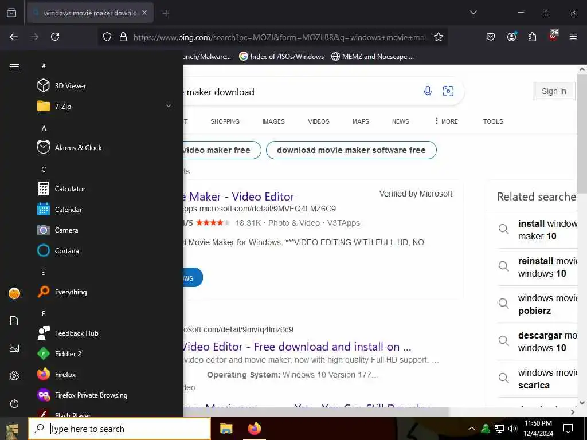
Task: Click the Bing Sign in button
Action: pyautogui.click(x=554, y=91)
